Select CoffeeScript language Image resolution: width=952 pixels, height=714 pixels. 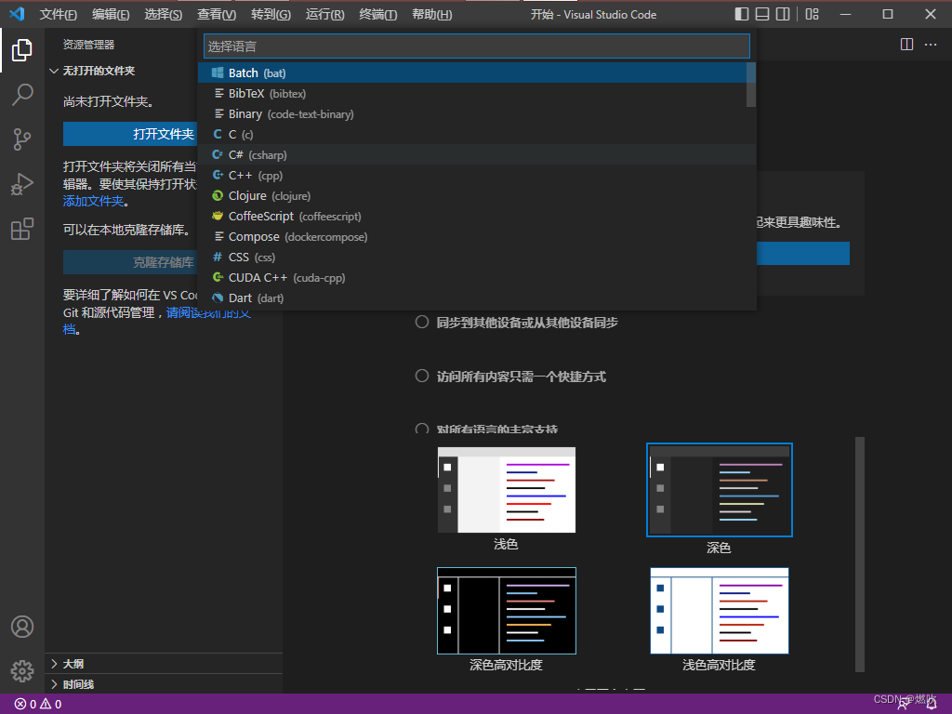pos(477,216)
